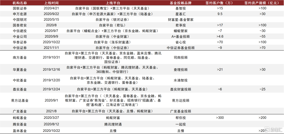Click the 华夏基金 name cell

19,70
